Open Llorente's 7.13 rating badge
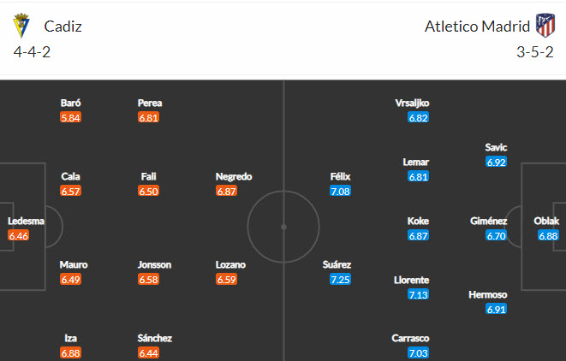 coord(418,295)
